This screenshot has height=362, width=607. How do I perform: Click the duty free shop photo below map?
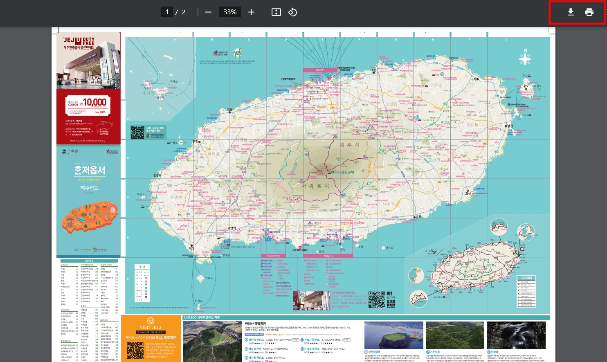311,300
